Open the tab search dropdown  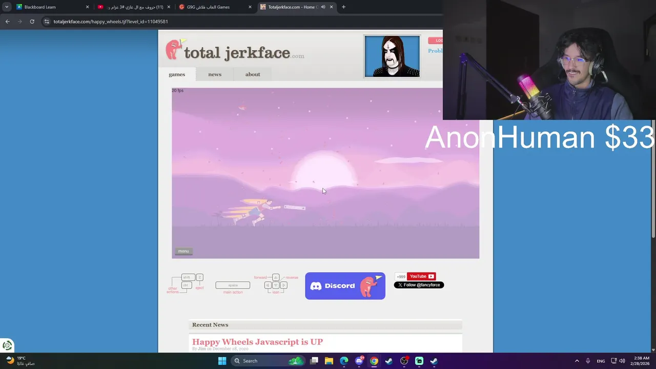(x=7, y=7)
